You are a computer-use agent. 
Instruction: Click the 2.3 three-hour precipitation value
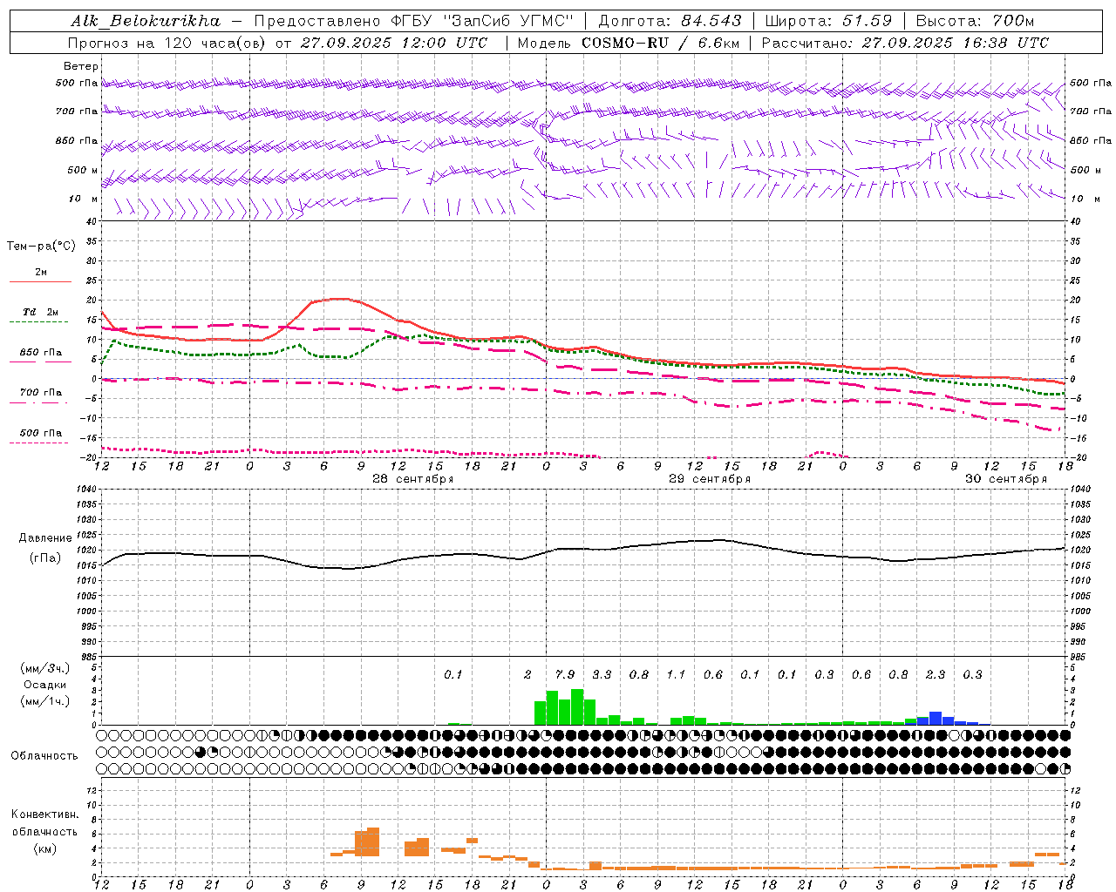(x=936, y=674)
